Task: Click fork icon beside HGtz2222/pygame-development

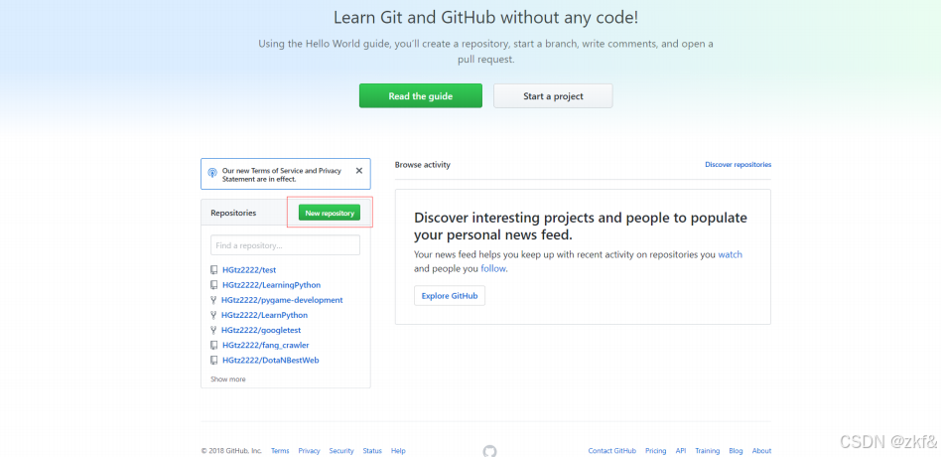Action: click(x=213, y=300)
